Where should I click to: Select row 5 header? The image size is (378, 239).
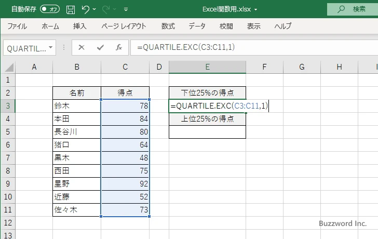tap(8, 132)
